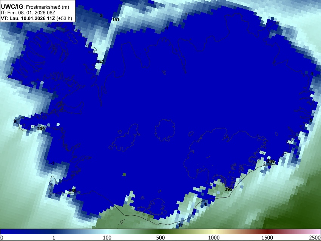This screenshot has width=321, height=241.
Task: Click the colorbar tick label '1000'
Action: click(x=214, y=238)
